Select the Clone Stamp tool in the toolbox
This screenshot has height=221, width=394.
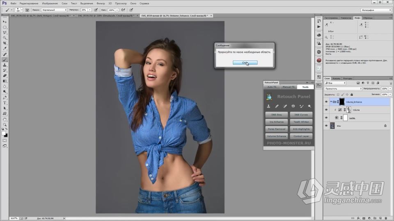[5, 65]
